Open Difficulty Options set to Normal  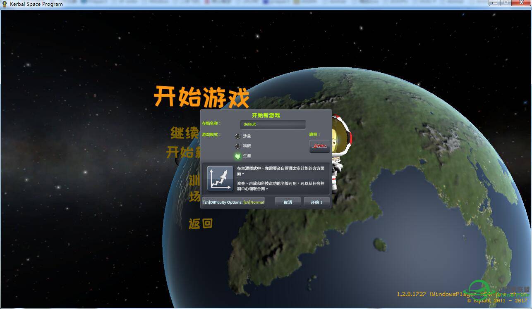[233, 202]
